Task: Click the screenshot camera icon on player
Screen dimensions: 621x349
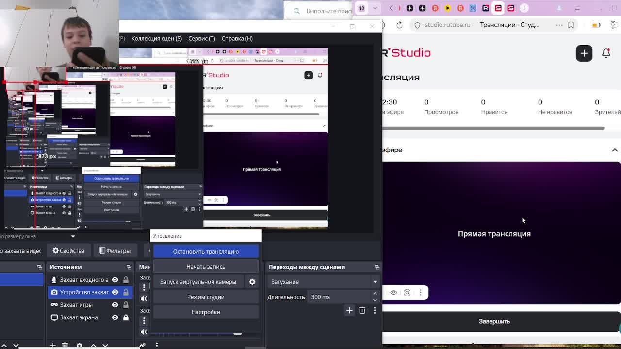Action: click(x=407, y=292)
